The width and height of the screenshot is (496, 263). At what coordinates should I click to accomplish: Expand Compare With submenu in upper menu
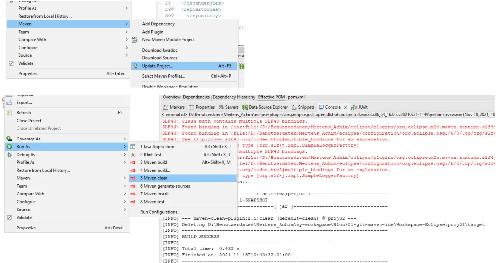(x=127, y=39)
